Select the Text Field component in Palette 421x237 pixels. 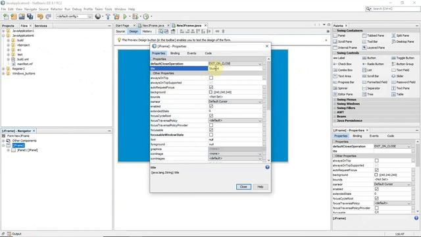pyautogui.click(x=401, y=70)
